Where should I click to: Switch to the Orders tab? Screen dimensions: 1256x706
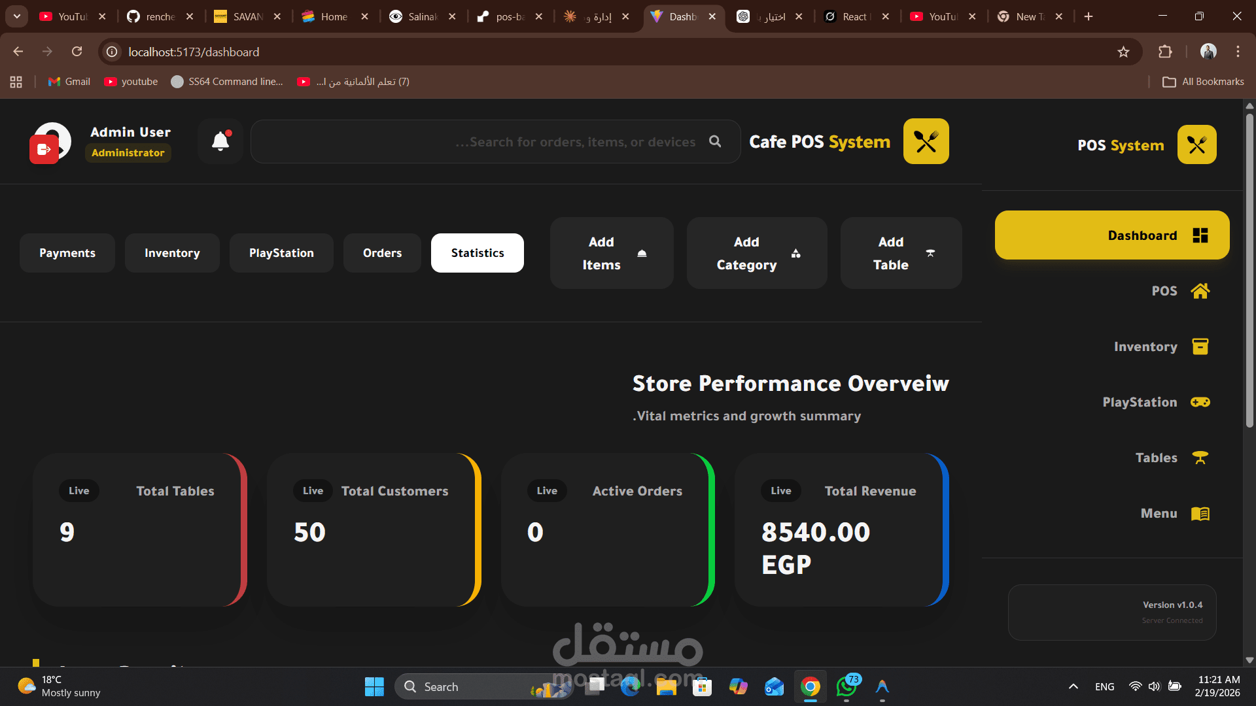click(x=382, y=253)
